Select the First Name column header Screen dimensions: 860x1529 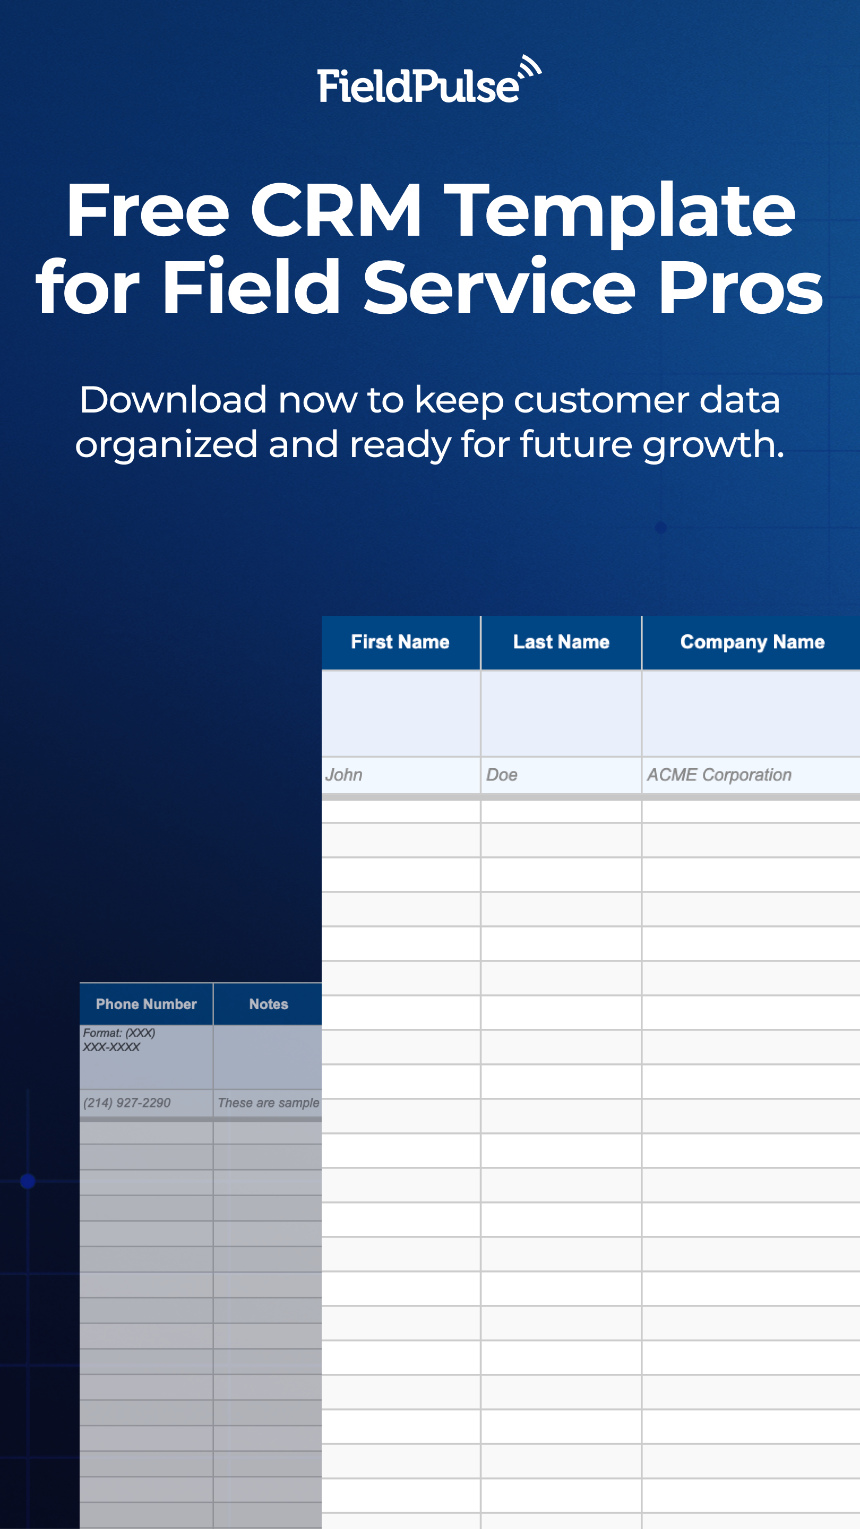click(401, 642)
